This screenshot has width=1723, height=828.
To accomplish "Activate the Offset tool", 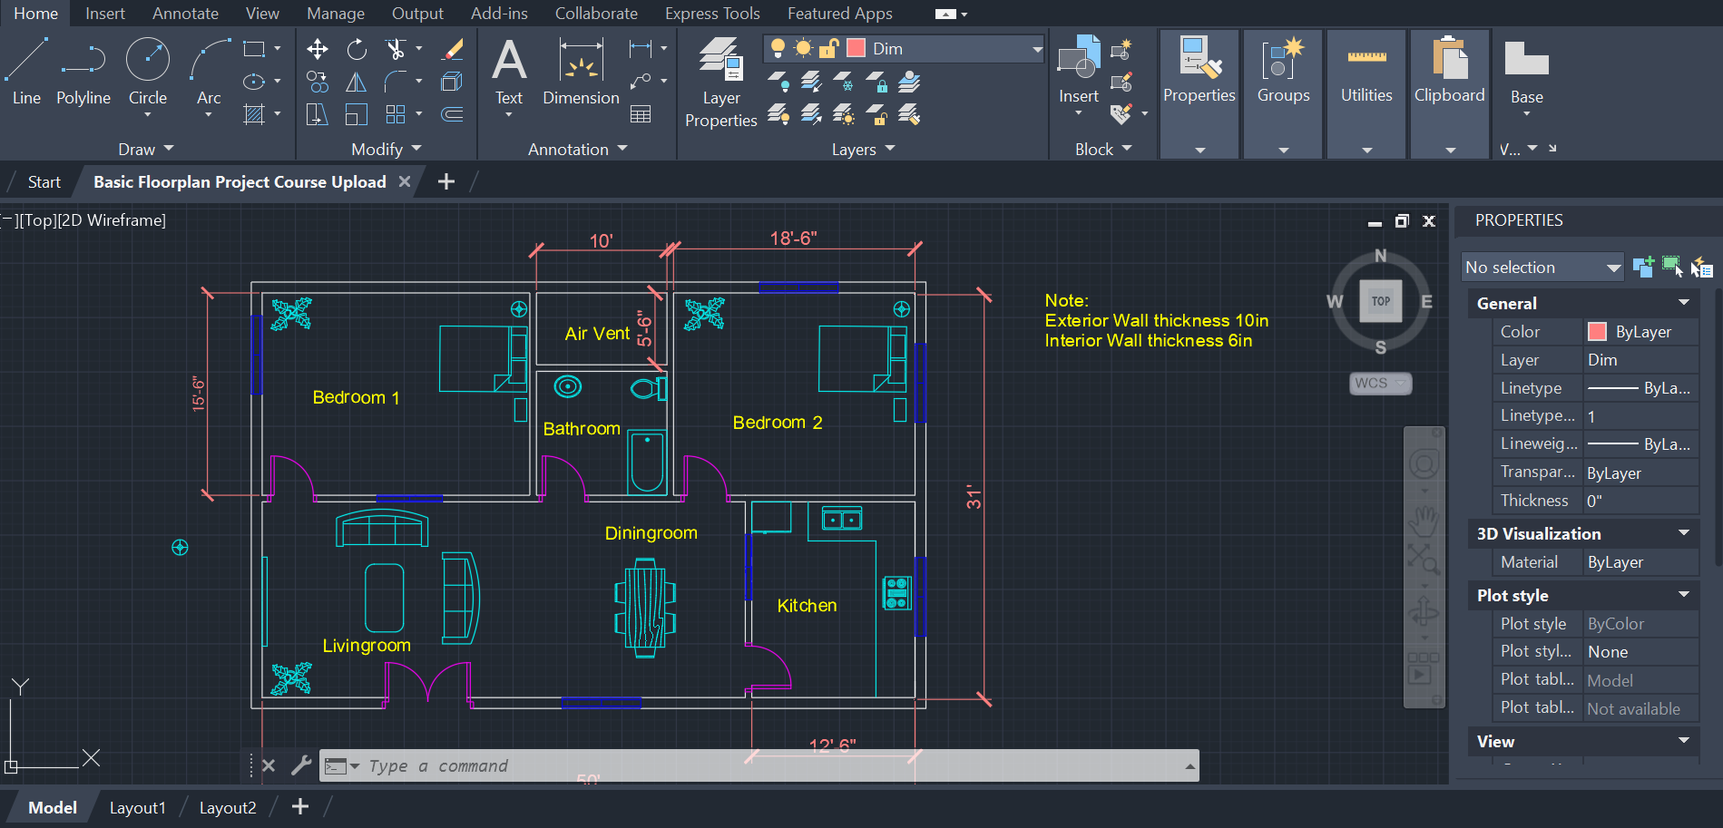I will [x=452, y=114].
